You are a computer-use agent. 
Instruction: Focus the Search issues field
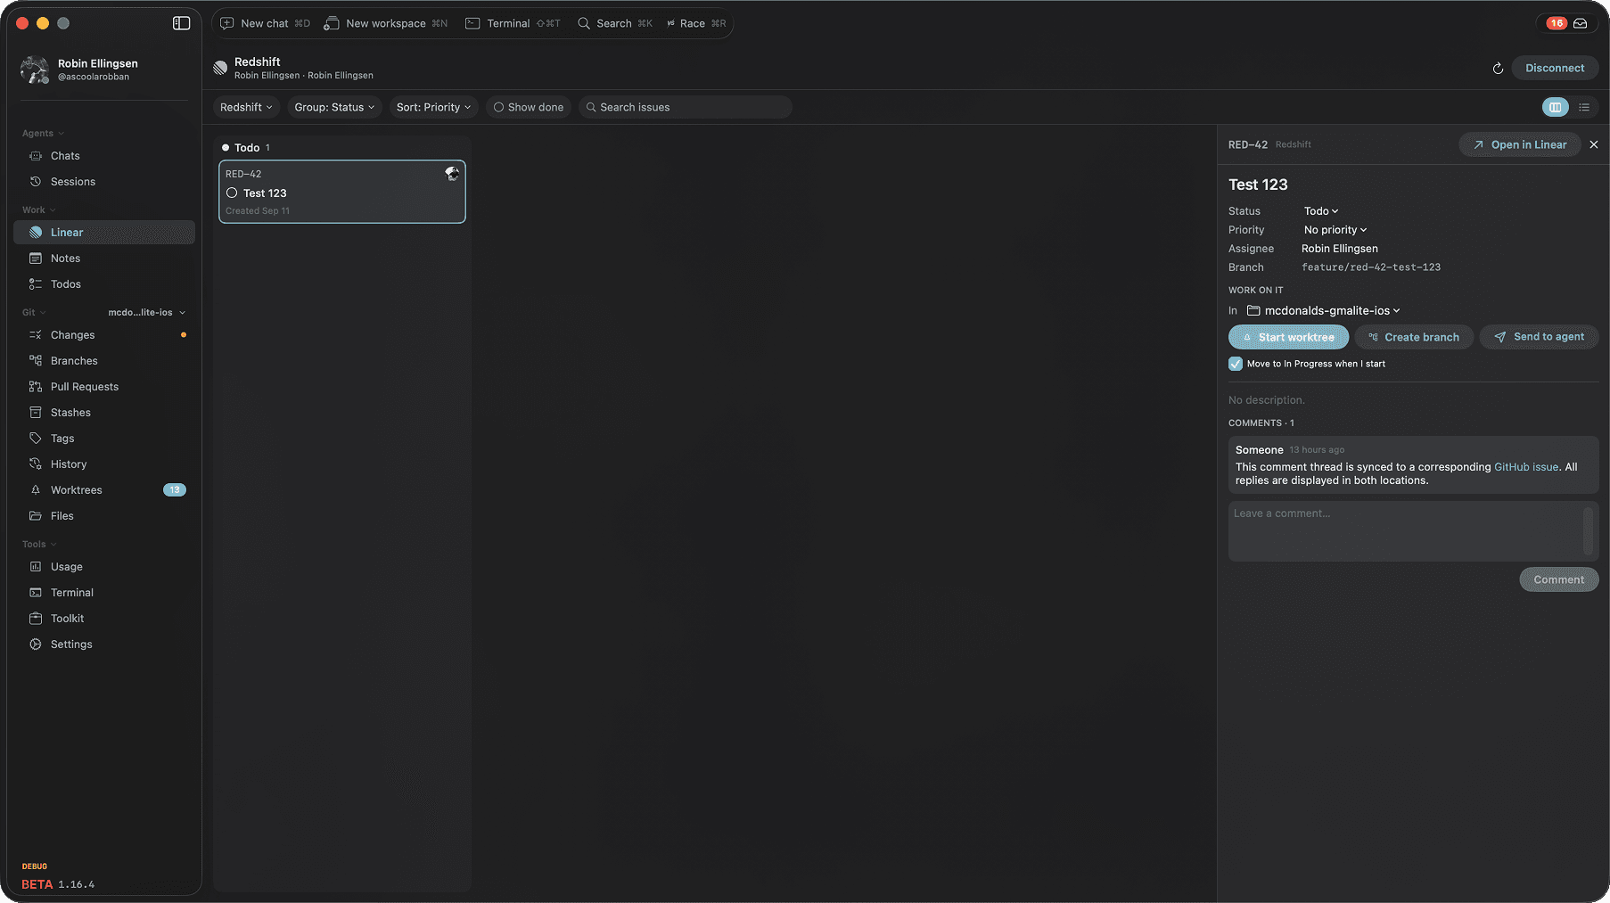(x=685, y=107)
